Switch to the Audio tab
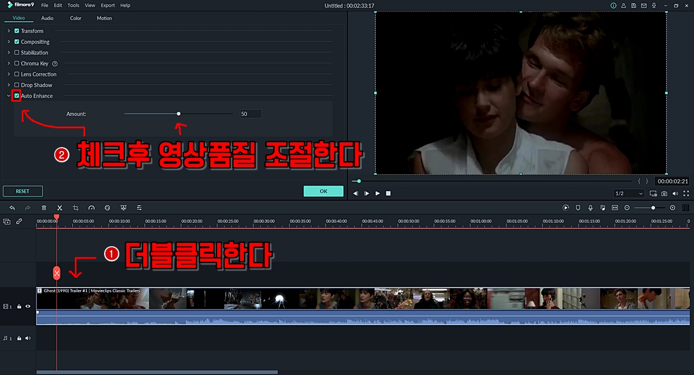The image size is (694, 375). tap(48, 18)
